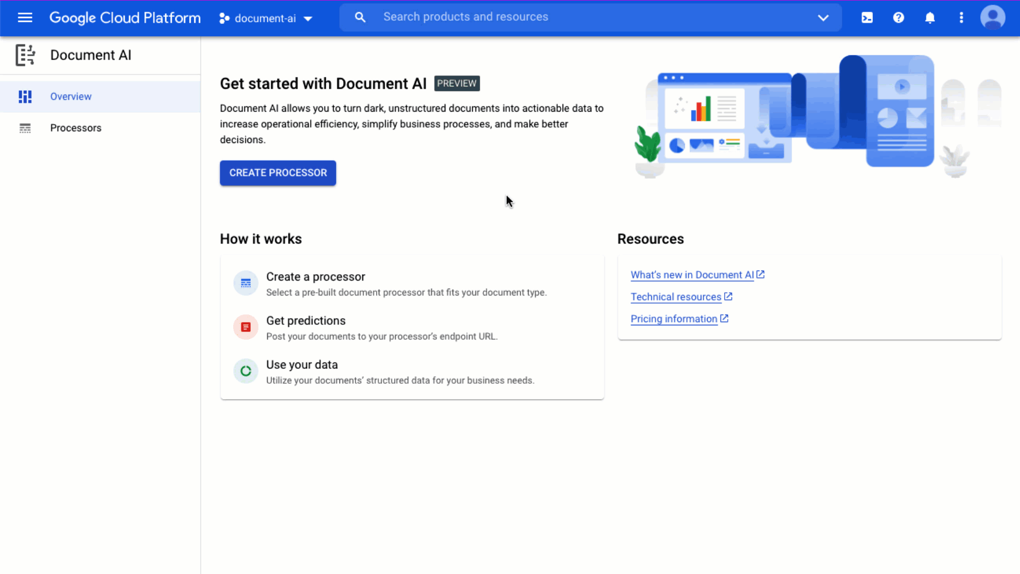The height and width of the screenshot is (574, 1020).
Task: Click the user account profile icon
Action: [993, 18]
